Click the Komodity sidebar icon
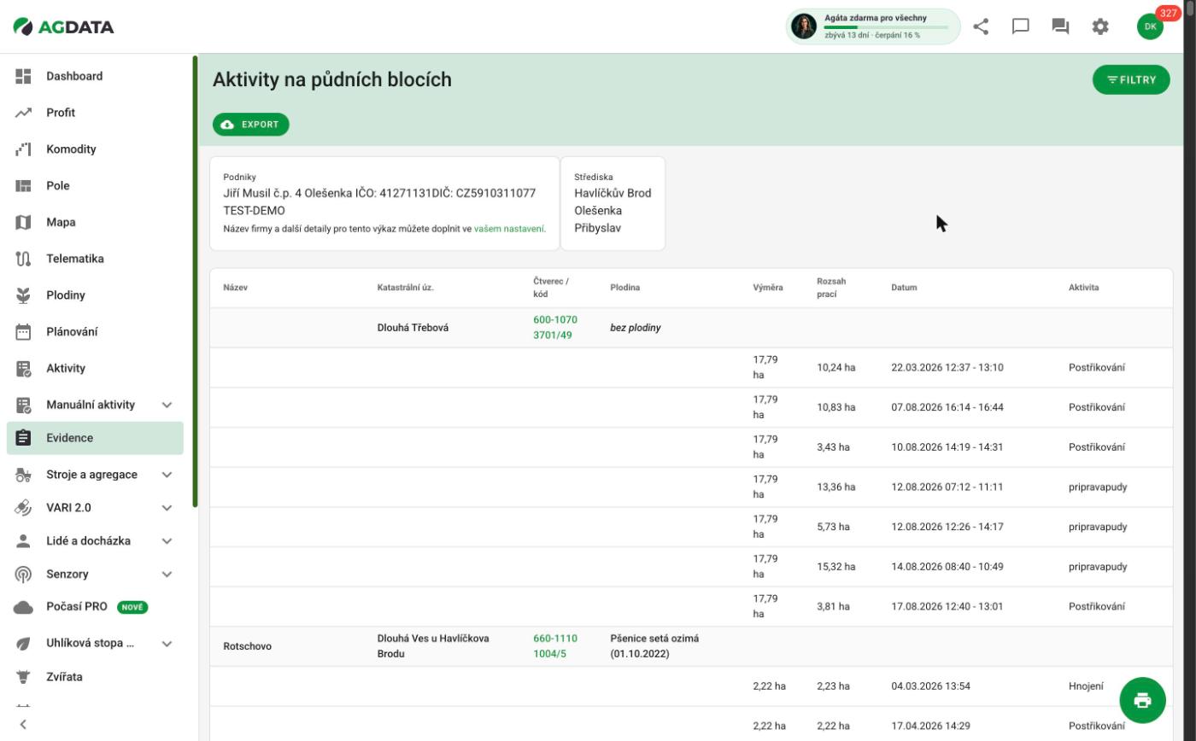The height and width of the screenshot is (741, 1196). pos(23,149)
